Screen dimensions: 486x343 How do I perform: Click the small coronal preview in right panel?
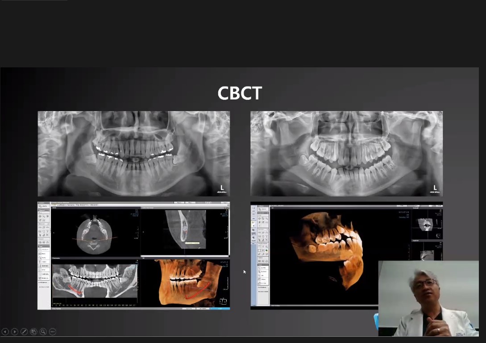(x=426, y=225)
